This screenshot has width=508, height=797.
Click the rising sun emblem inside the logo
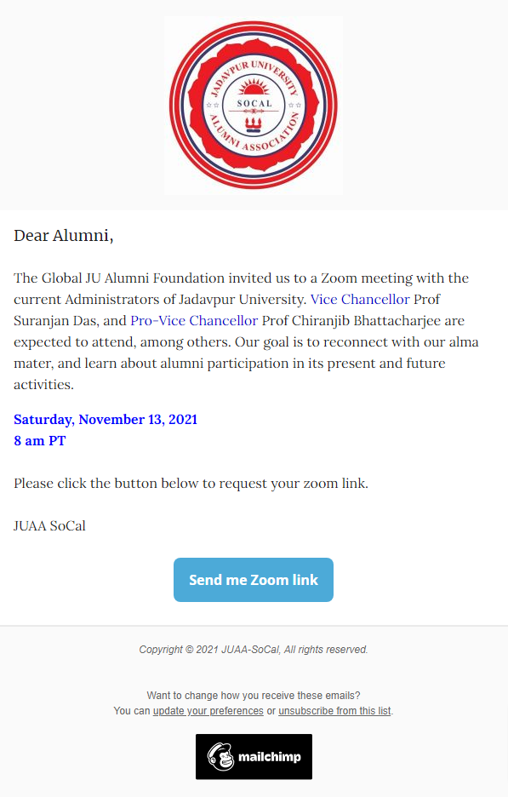(x=254, y=88)
